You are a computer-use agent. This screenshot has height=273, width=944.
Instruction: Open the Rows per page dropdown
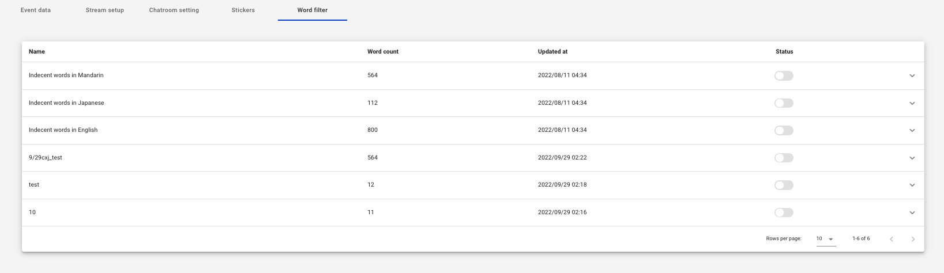coord(826,238)
